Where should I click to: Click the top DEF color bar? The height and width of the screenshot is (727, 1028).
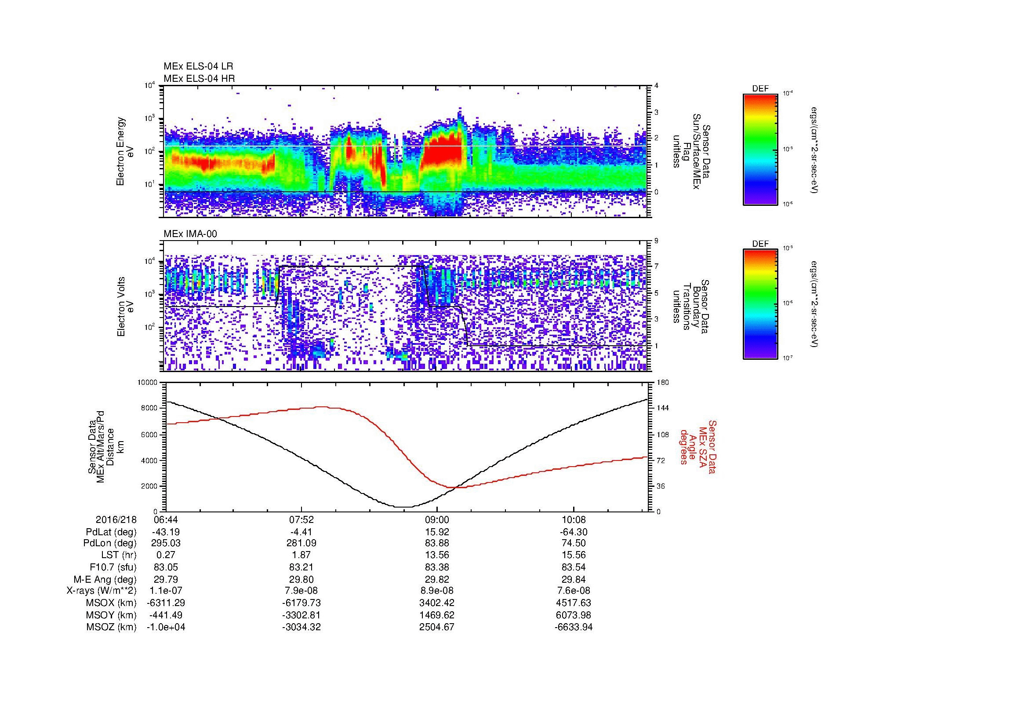[760, 149]
